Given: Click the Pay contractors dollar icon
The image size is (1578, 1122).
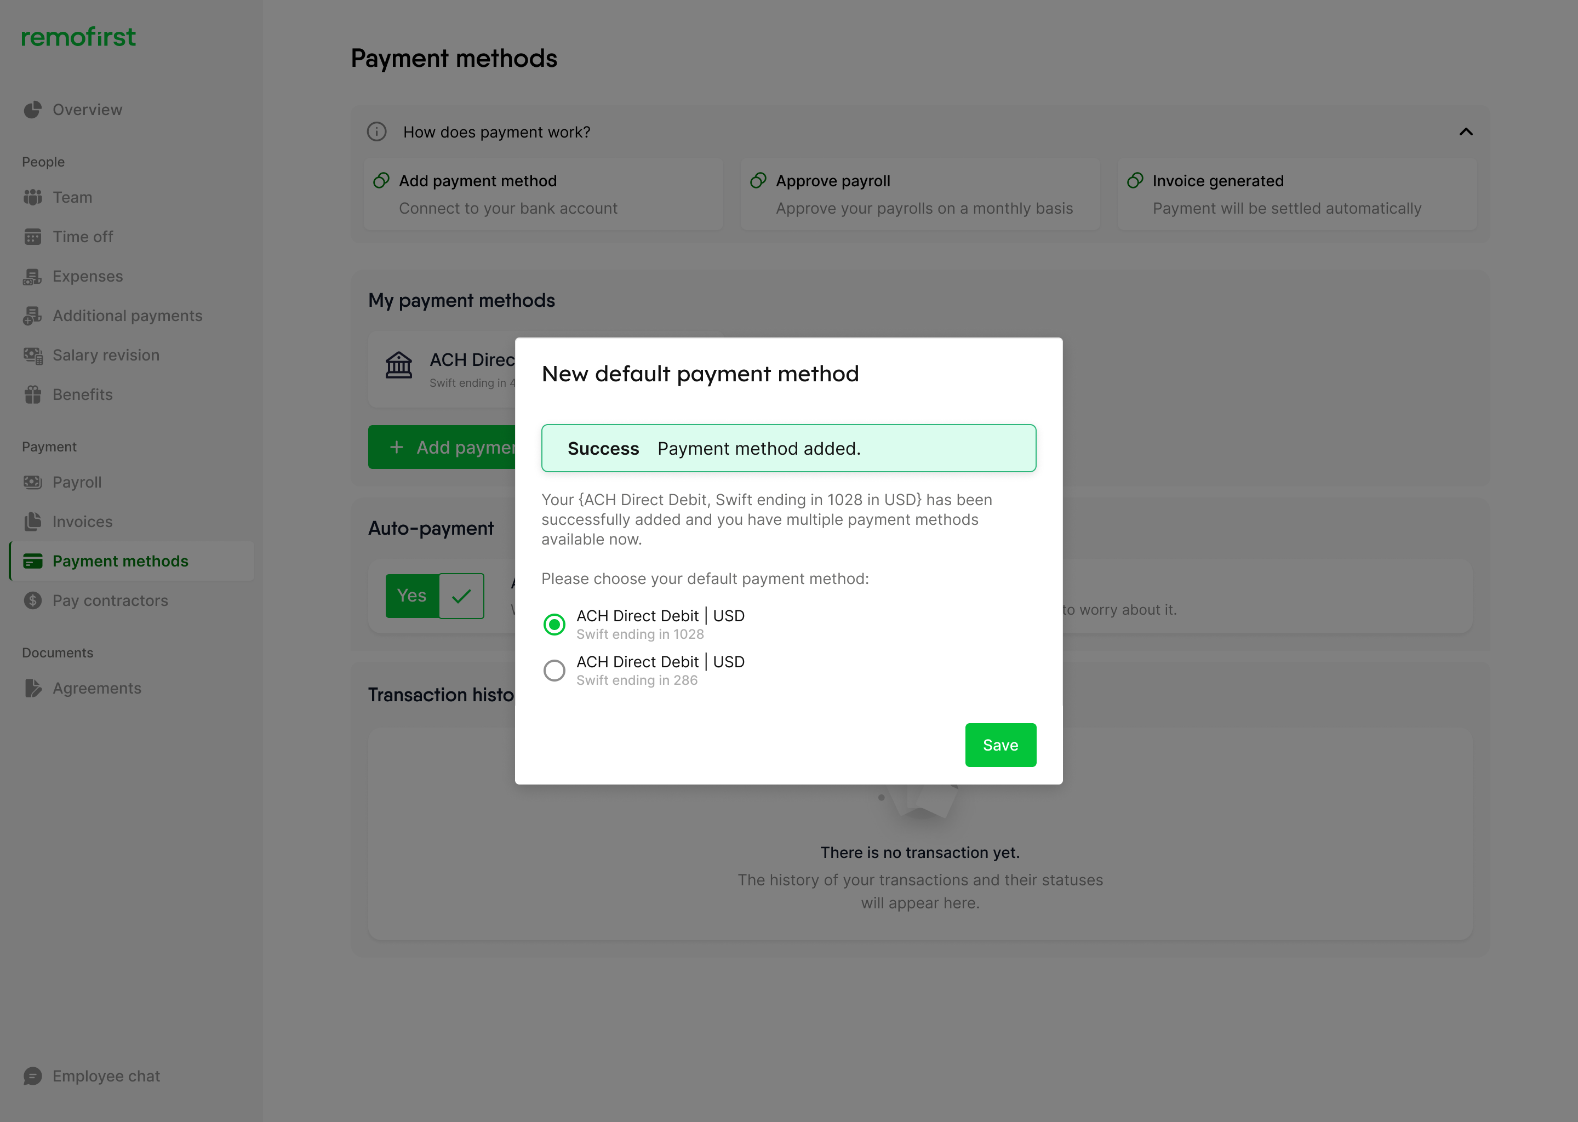Looking at the screenshot, I should pyautogui.click(x=32, y=600).
